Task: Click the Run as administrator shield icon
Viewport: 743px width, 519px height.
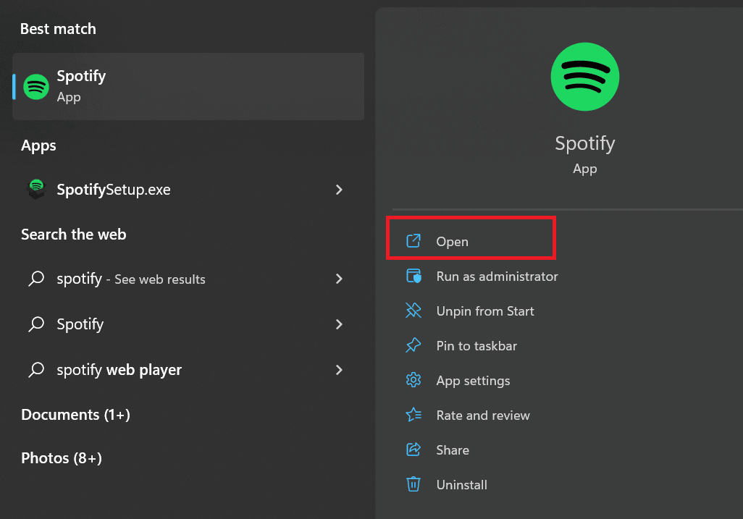Action: (x=414, y=276)
